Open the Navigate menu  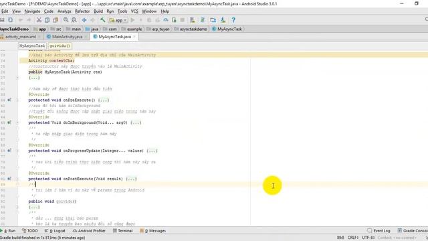pyautogui.click(x=32, y=11)
